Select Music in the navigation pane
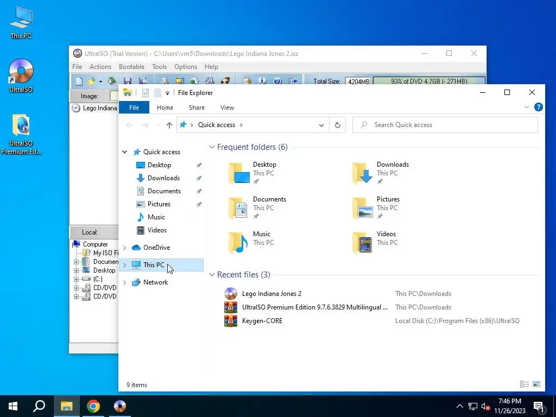 click(x=156, y=217)
